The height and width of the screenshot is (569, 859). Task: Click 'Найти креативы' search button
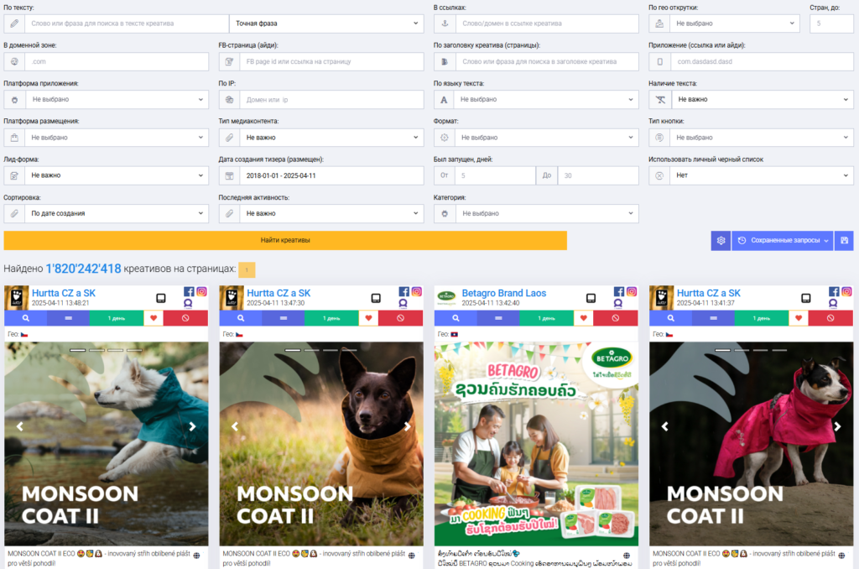(285, 240)
